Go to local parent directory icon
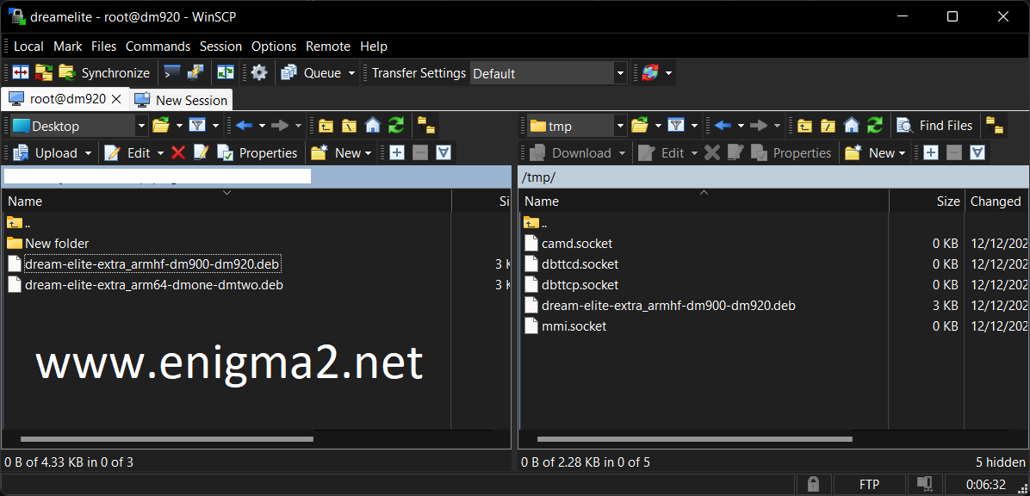Viewport: 1030px width, 496px height. [x=326, y=126]
